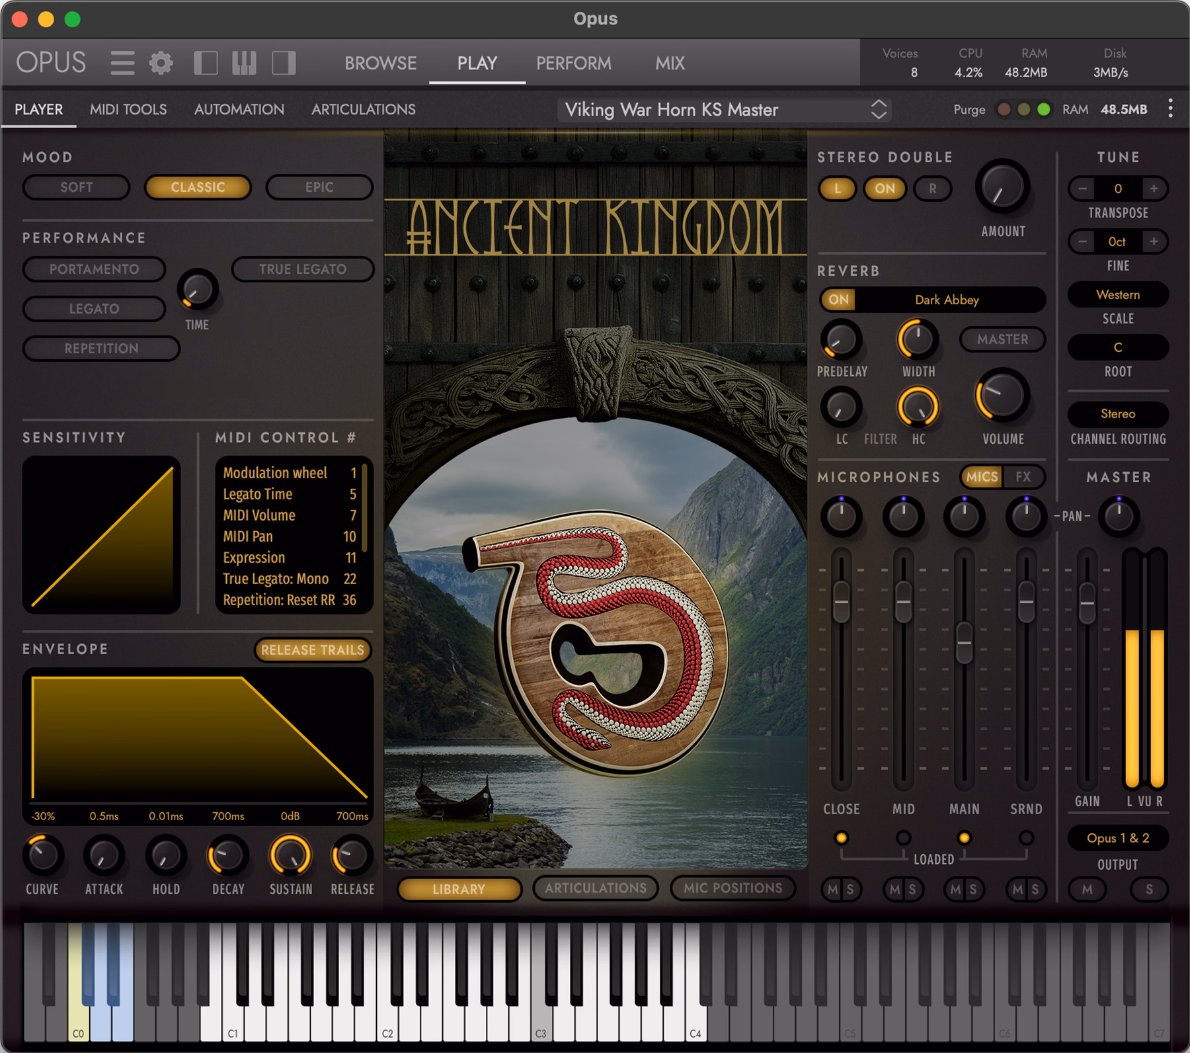
Task: Show the MIC POSITIONS view
Action: pos(733,888)
